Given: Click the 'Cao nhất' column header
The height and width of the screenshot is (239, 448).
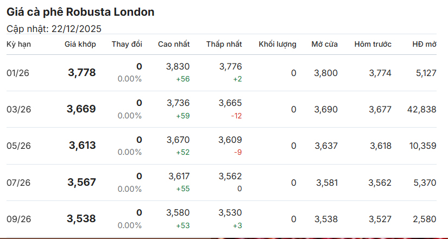Looking at the screenshot, I should [173, 44].
